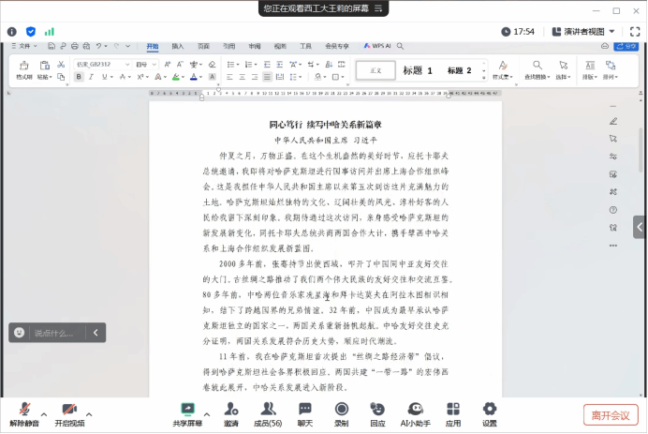Click the 邀请 invite icon

click(230, 413)
